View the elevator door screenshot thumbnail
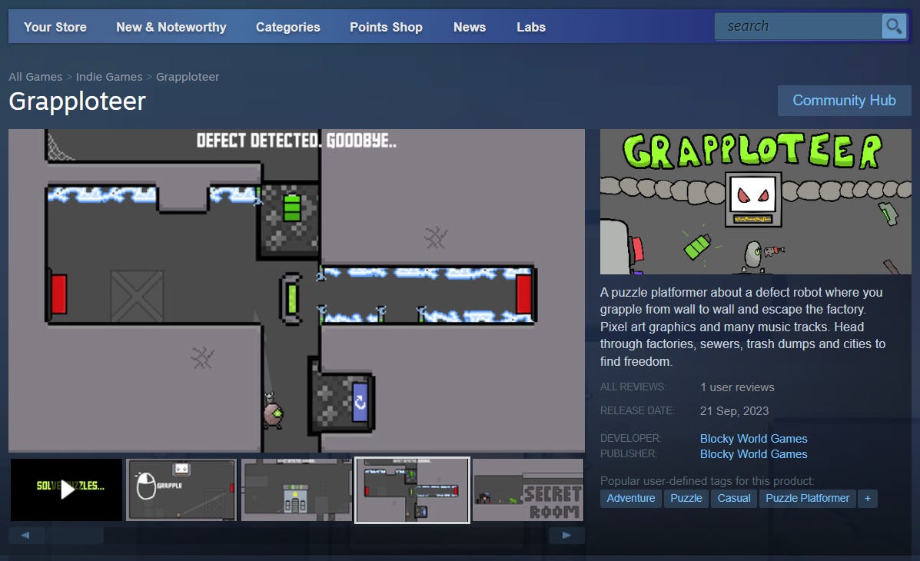 click(297, 490)
